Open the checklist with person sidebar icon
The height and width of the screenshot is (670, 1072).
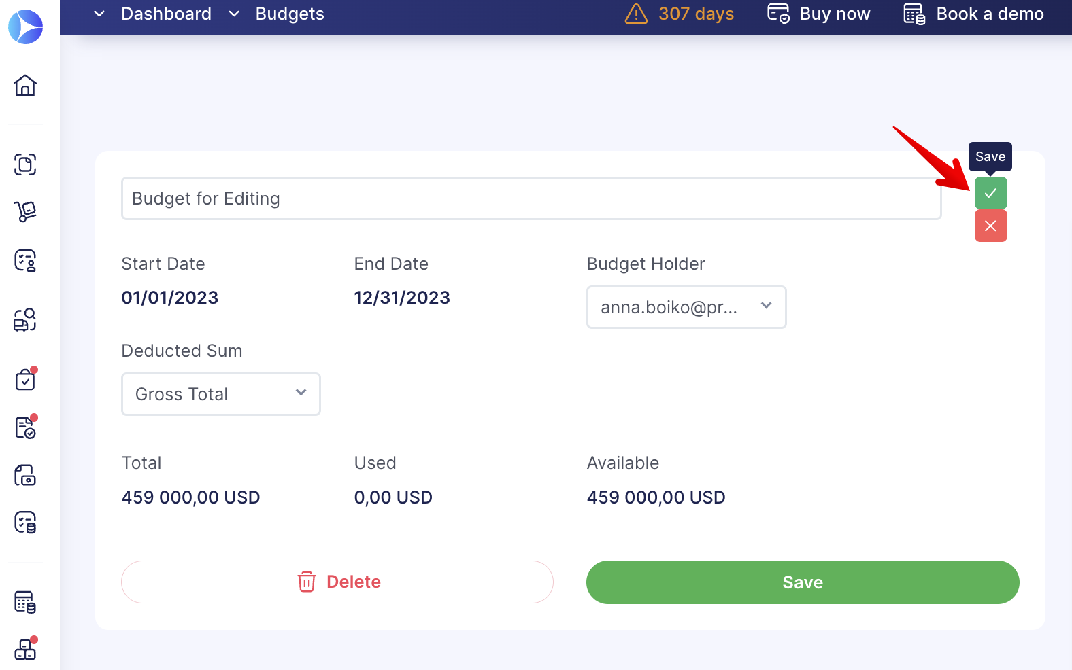click(25, 260)
